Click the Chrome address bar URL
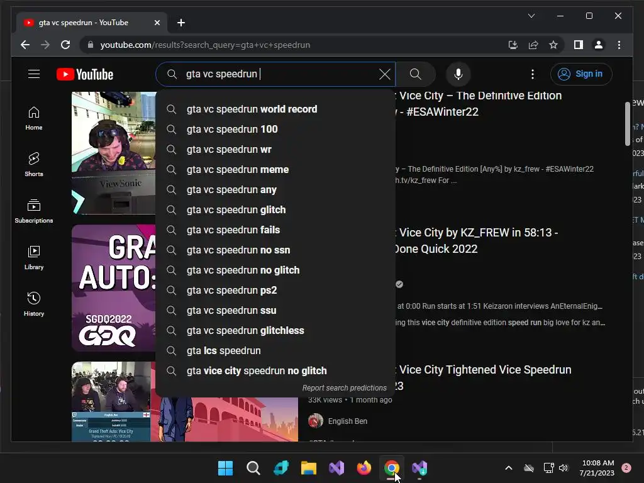The height and width of the screenshot is (483, 644). coord(205,45)
